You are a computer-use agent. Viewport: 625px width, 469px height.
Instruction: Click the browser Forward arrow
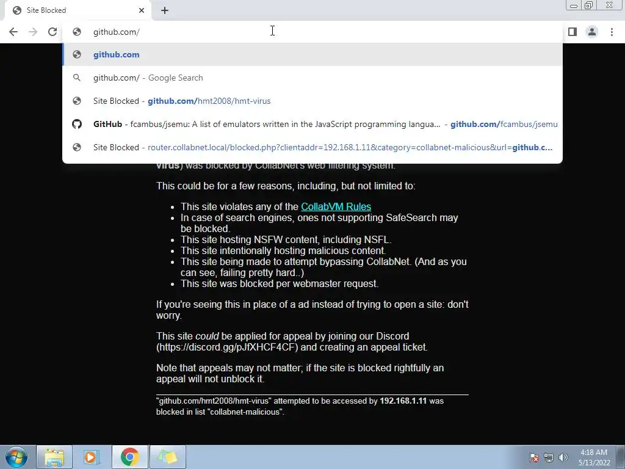click(33, 32)
